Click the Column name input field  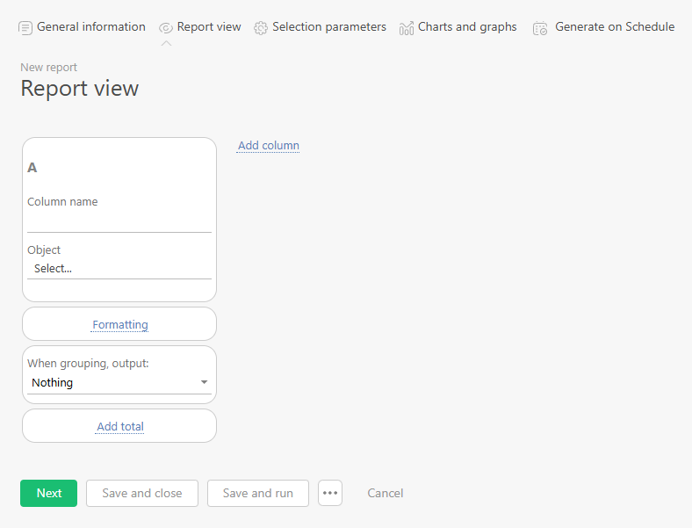119,221
